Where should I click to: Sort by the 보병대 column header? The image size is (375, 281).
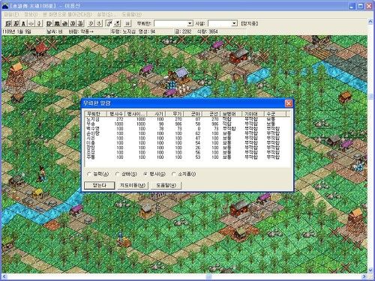[x=232, y=114]
